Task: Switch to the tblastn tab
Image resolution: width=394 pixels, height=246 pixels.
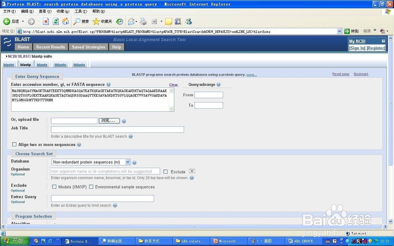Action: pos(60,65)
